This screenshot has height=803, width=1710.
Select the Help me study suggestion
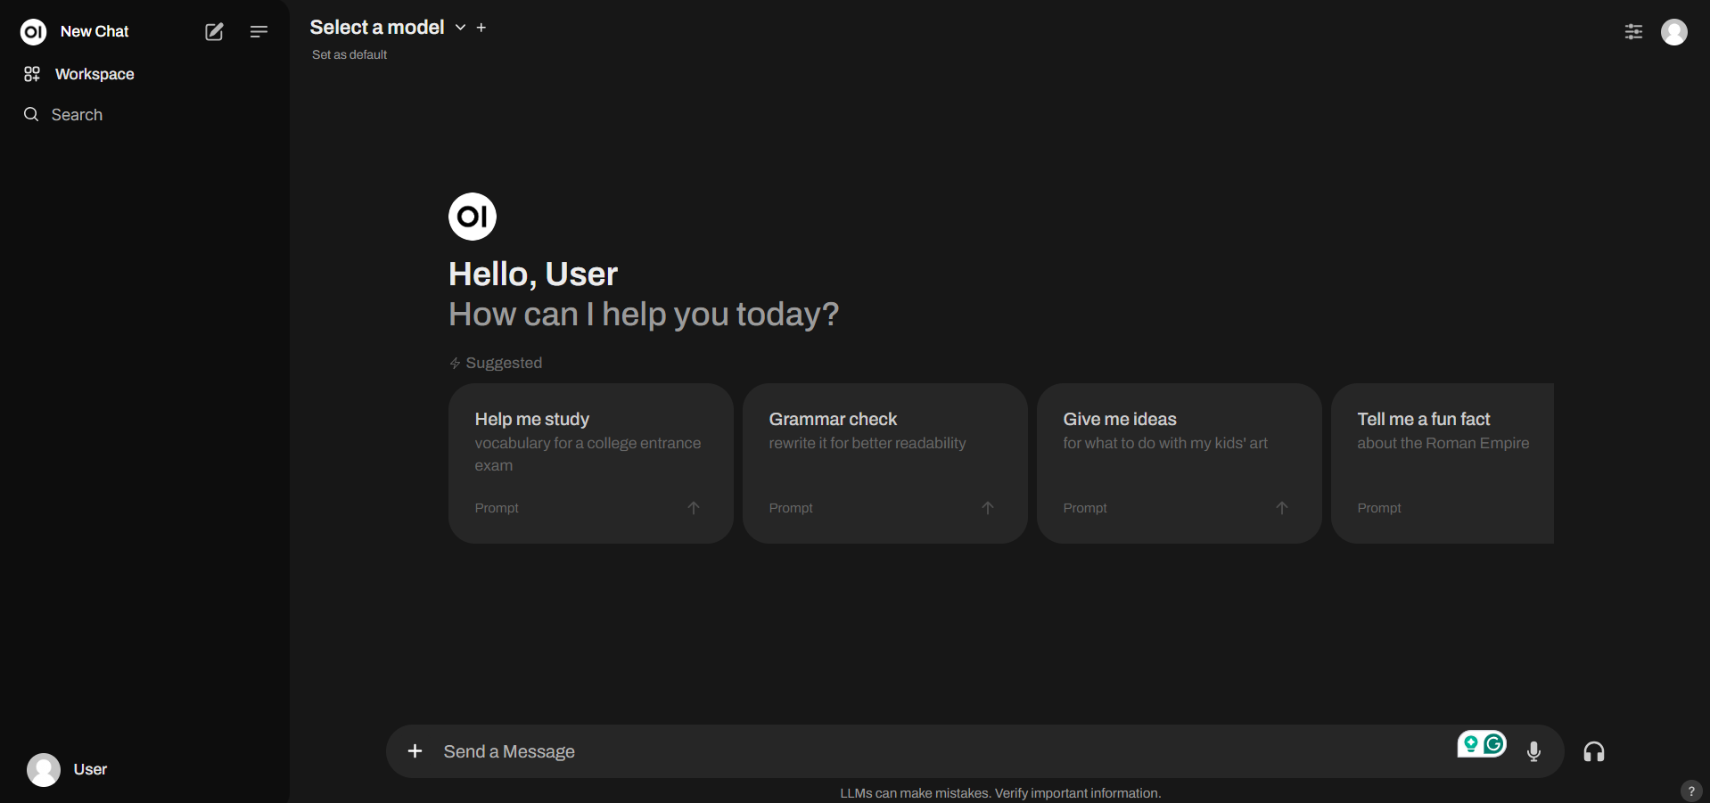coord(591,463)
